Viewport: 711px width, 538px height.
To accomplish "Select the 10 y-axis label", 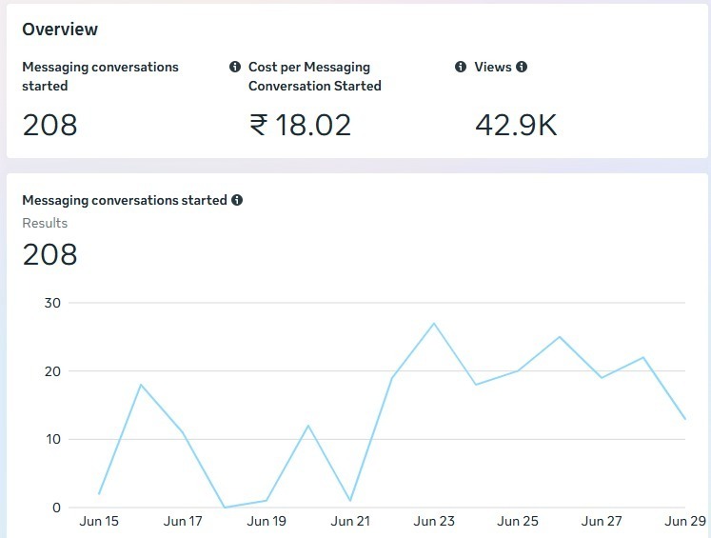I will (x=52, y=439).
